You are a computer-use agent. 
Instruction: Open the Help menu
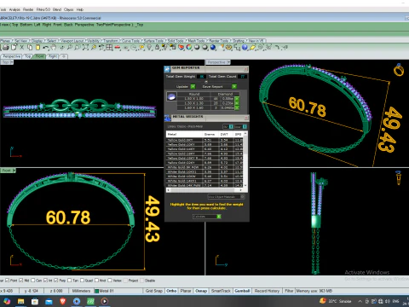click(80, 9)
